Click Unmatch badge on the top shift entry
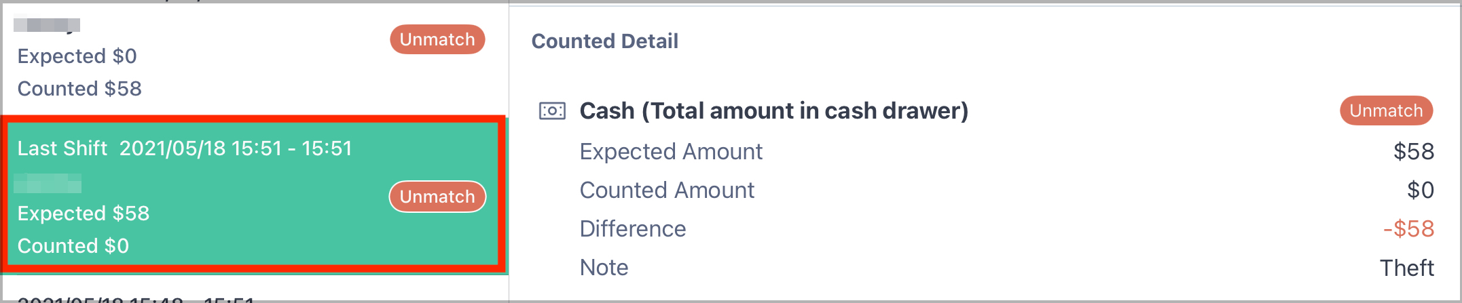The width and height of the screenshot is (1462, 303). [x=437, y=39]
